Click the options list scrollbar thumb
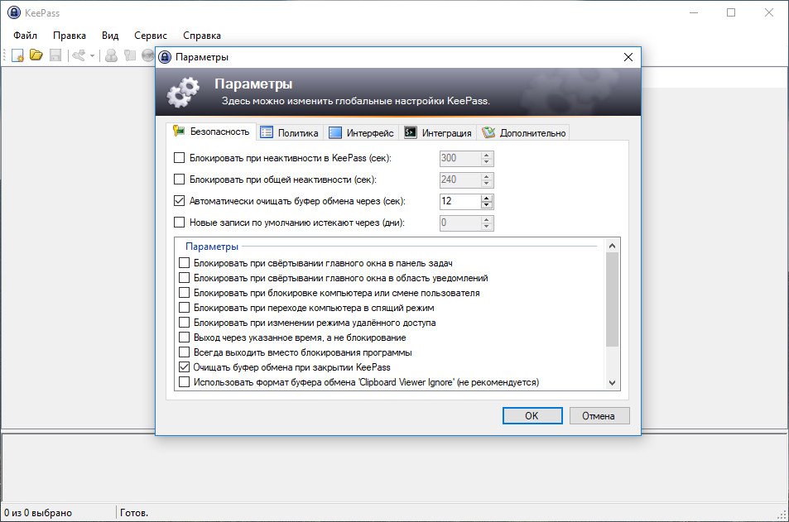Image resolution: width=789 pixels, height=522 pixels. (612, 299)
